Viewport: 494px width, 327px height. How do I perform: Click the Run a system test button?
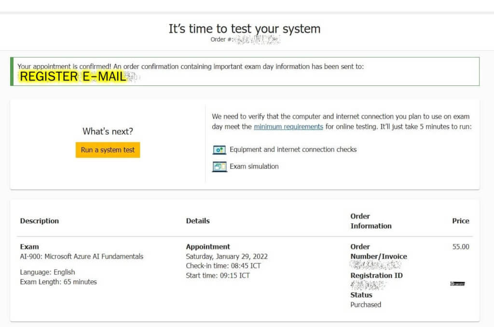coord(108,150)
